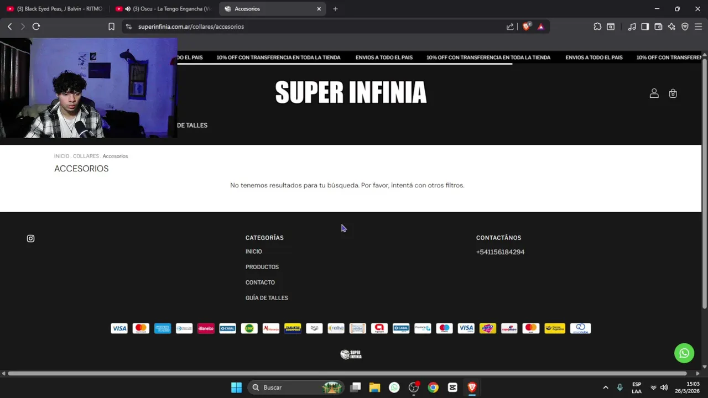This screenshot has width=708, height=398.
Task: Switch to the Black Eyed Peas YouTube tab
Action: click(54, 9)
